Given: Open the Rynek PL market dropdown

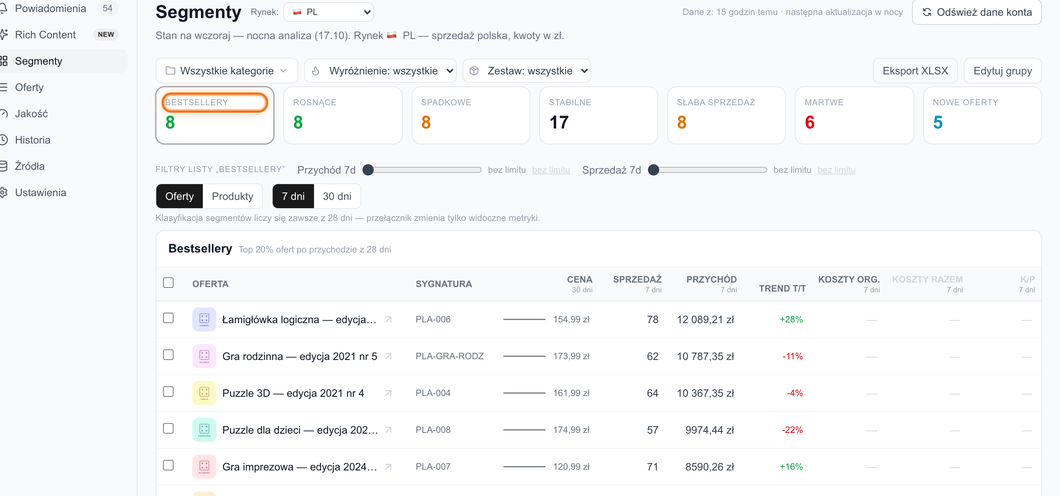Looking at the screenshot, I should tap(328, 12).
